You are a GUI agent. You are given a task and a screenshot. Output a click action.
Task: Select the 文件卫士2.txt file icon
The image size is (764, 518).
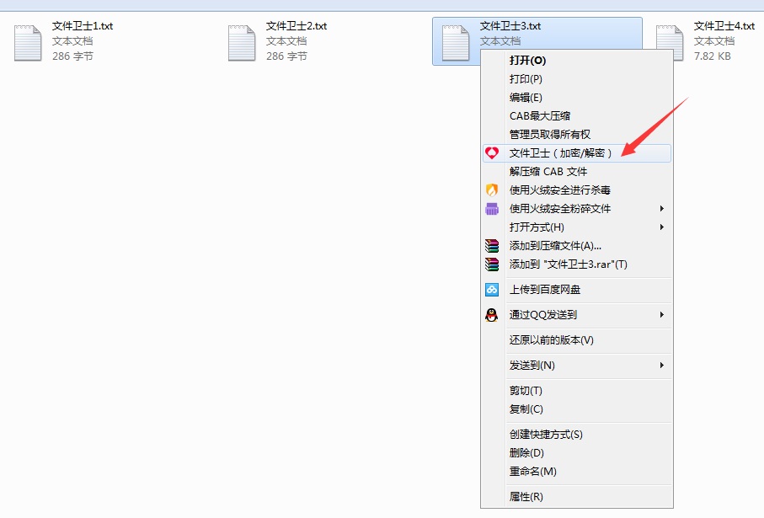(242, 43)
